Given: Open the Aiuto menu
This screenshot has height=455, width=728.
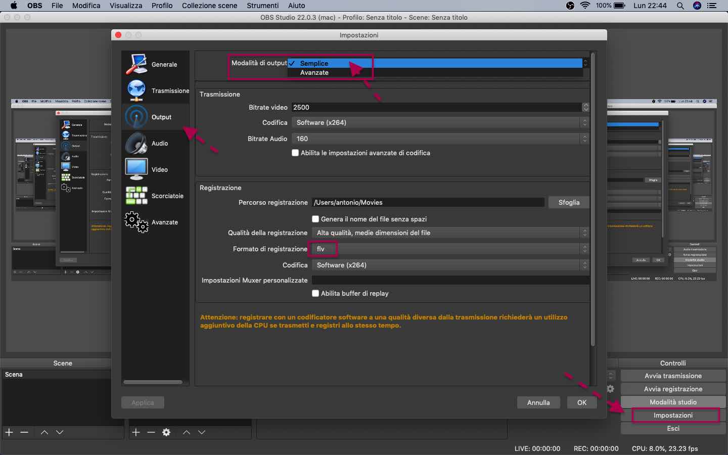Looking at the screenshot, I should 296,6.
